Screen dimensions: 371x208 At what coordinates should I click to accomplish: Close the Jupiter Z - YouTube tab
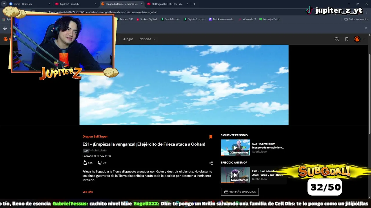click(95, 4)
